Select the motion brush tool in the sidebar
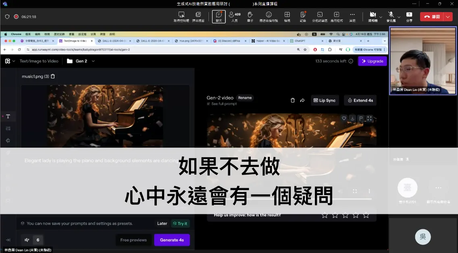 [x=8, y=140]
